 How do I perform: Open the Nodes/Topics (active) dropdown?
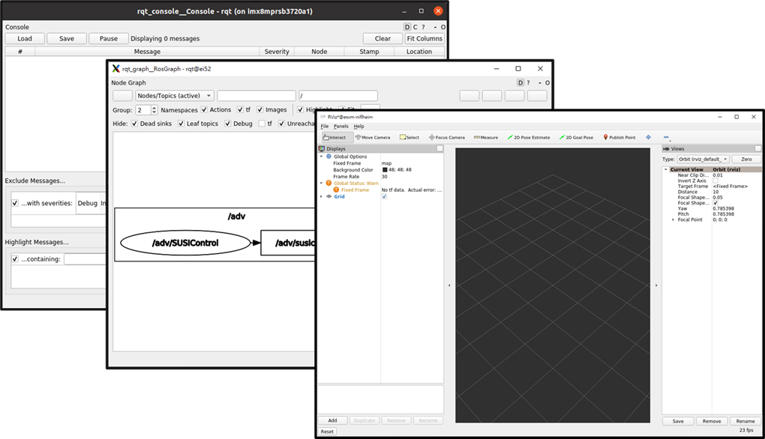(x=174, y=96)
